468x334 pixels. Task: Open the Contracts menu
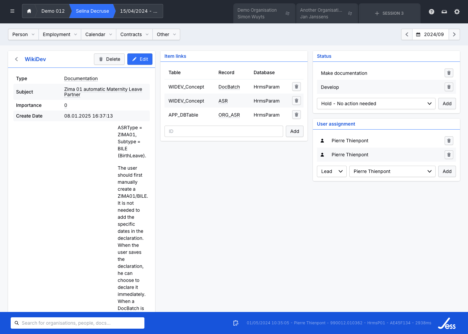pyautogui.click(x=134, y=34)
